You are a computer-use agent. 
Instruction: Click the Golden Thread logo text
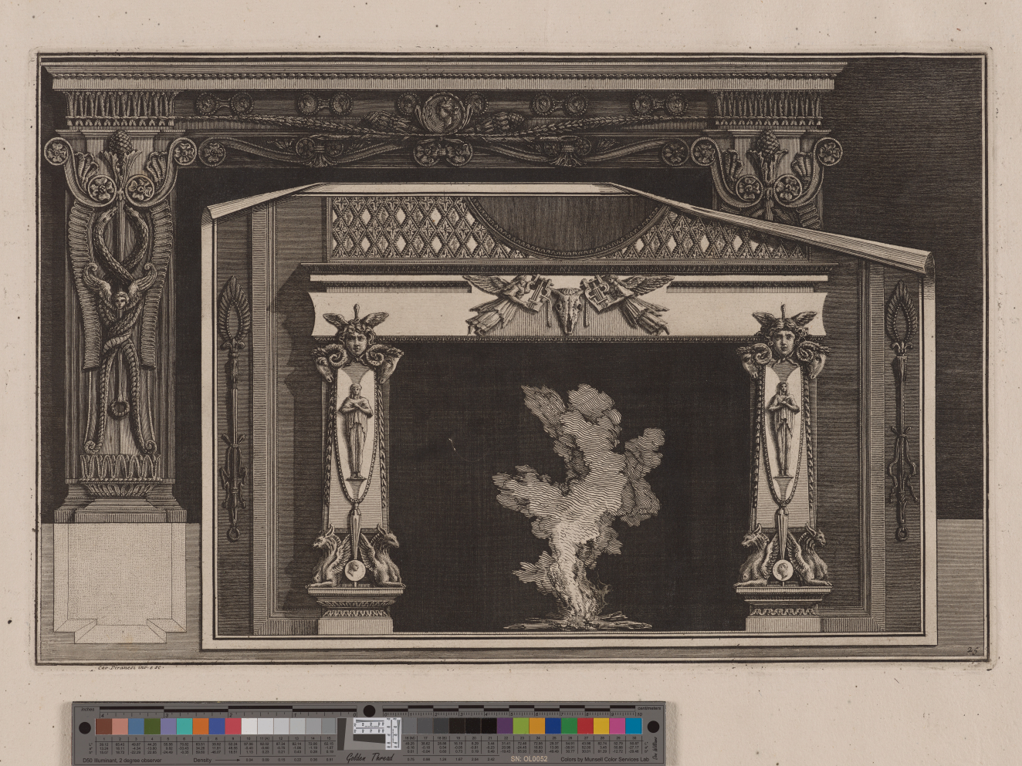tap(369, 758)
